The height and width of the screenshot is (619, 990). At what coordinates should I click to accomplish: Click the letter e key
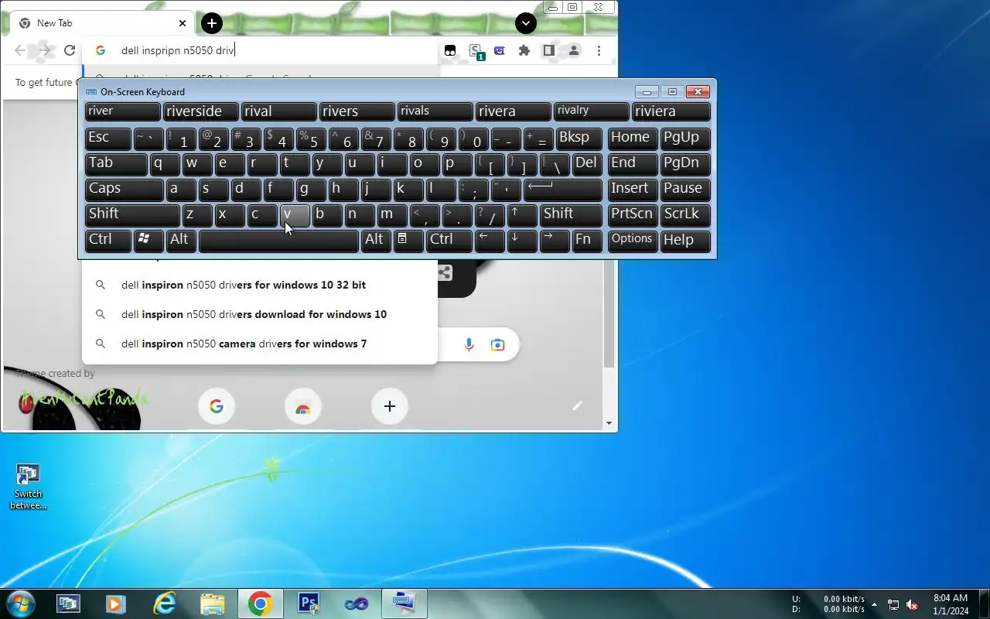[x=230, y=164]
